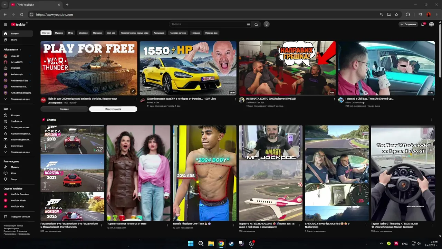
Task: Click the page vertical scrollbar
Action: tap(440, 50)
